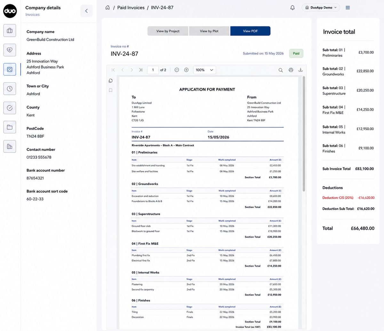Click the PDF page number field
Image resolution: width=384 pixels, height=331 pixels.
pyautogui.click(x=153, y=70)
